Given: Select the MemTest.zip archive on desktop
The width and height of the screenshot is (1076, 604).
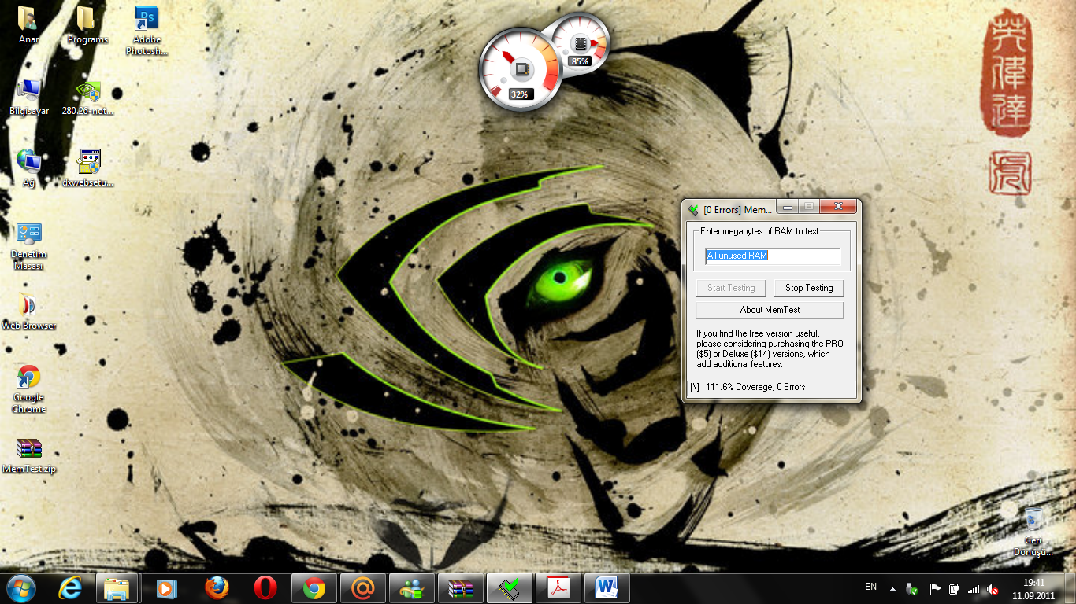Looking at the screenshot, I should point(29,455).
